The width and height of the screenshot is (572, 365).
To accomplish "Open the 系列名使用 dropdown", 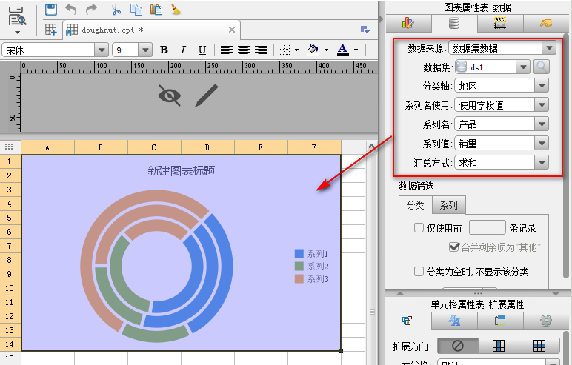I will tap(542, 105).
